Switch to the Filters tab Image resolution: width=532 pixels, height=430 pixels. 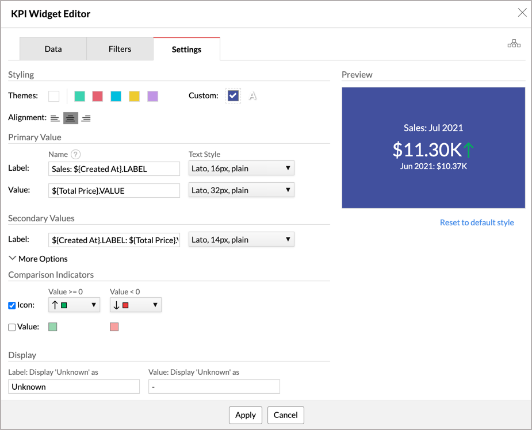click(120, 49)
